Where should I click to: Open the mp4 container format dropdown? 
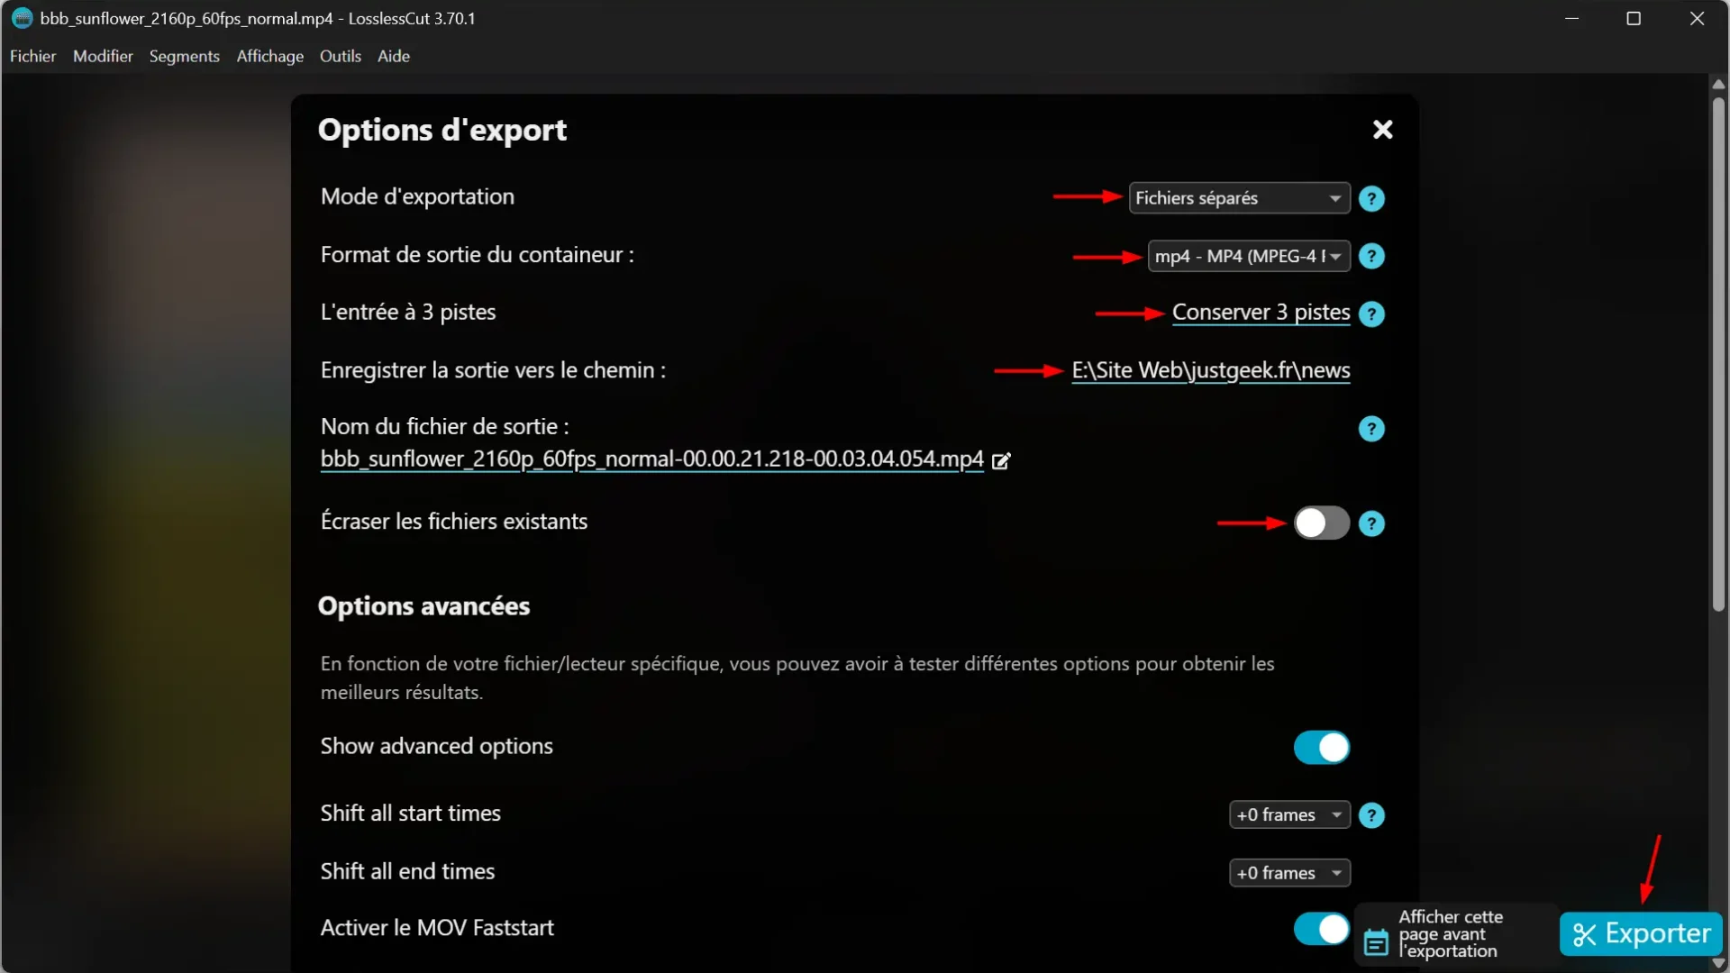(x=1248, y=257)
